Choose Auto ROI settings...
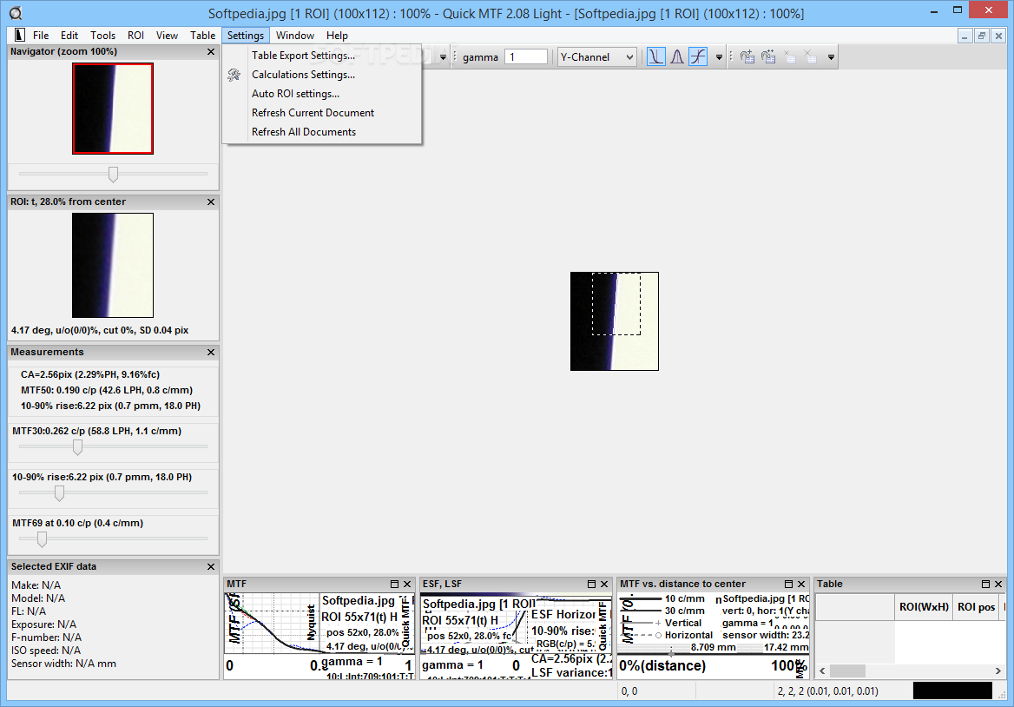 322,94
